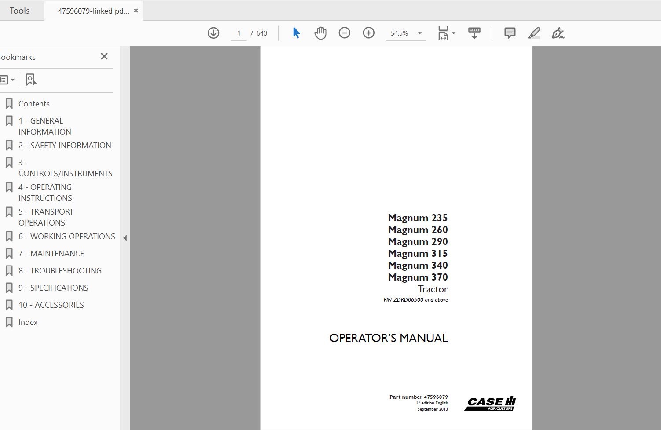Click the read mode scrolling icon
The image size is (661, 430).
click(474, 33)
